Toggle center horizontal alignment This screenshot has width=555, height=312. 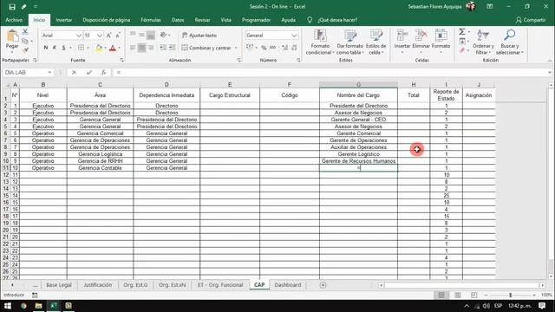tap(141, 48)
